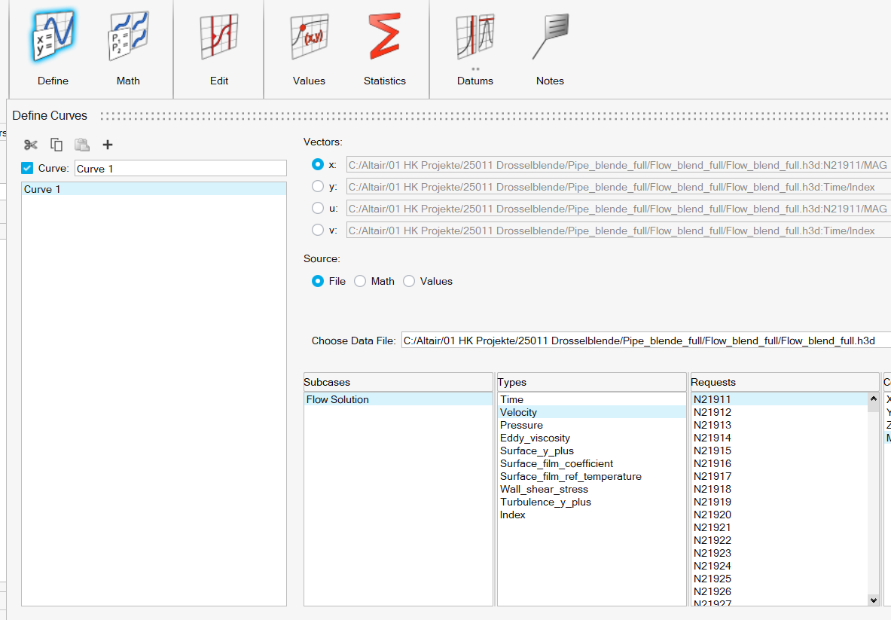
Task: Select the Surface_film_ref_temperature type
Action: pyautogui.click(x=591, y=476)
